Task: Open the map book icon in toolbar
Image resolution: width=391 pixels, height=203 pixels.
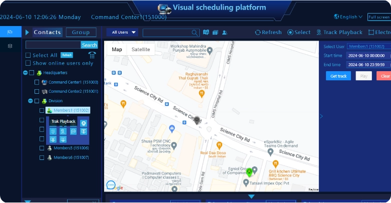Action: click(x=206, y=33)
